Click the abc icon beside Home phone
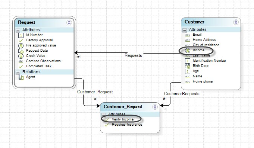This screenshot has height=148, width=254. [x=188, y=81]
